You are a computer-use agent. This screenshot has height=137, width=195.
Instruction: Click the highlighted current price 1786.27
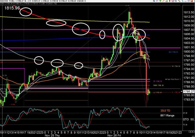click(x=189, y=91)
